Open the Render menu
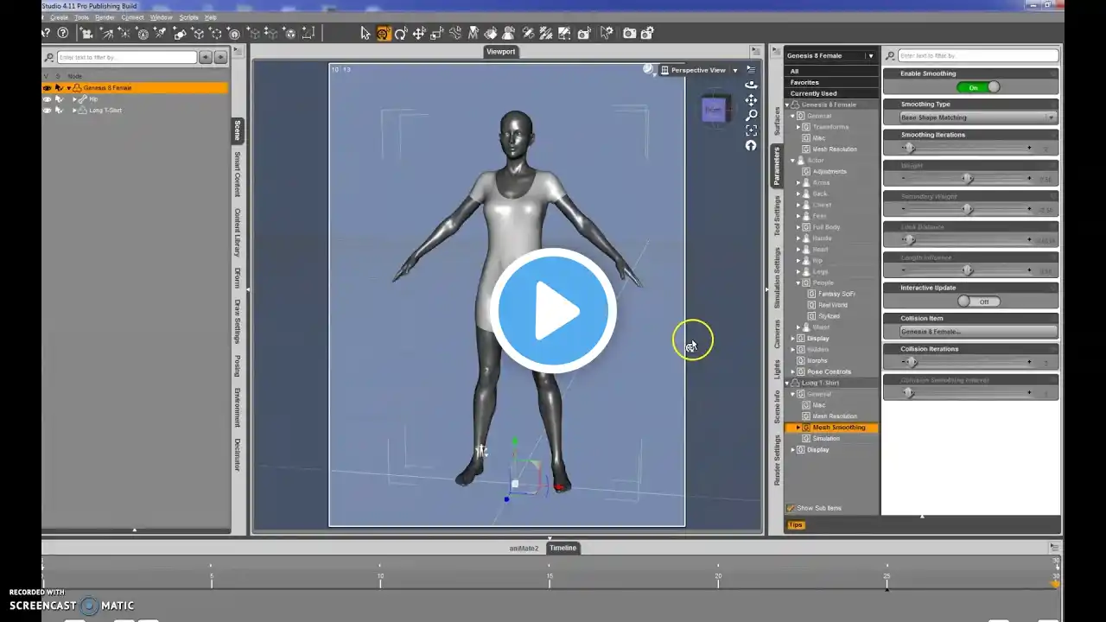Screen dimensions: 1106x622 point(105,17)
